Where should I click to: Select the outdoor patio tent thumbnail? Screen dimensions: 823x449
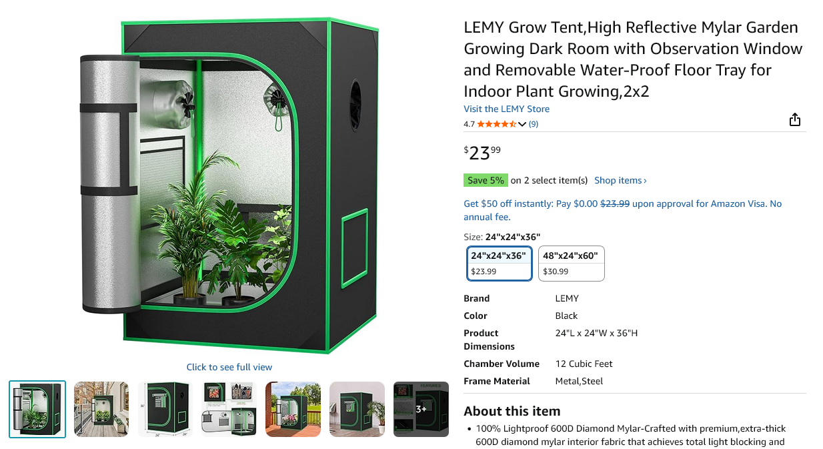[x=293, y=409]
